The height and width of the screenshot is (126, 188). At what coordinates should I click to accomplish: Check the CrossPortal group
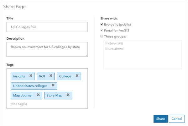(106, 48)
